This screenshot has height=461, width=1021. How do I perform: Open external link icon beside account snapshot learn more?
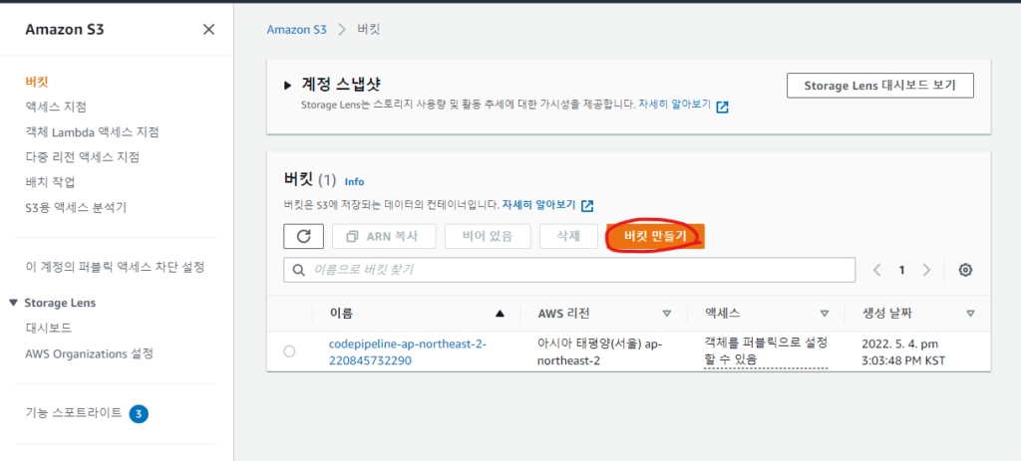click(x=722, y=107)
